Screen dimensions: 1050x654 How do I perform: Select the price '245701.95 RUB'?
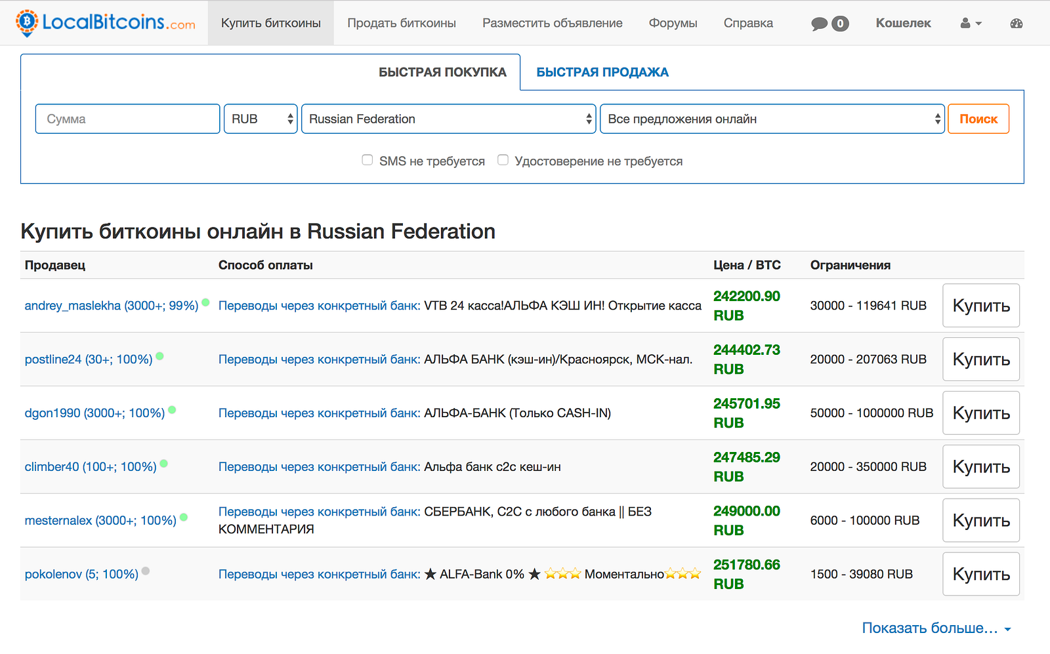click(747, 413)
